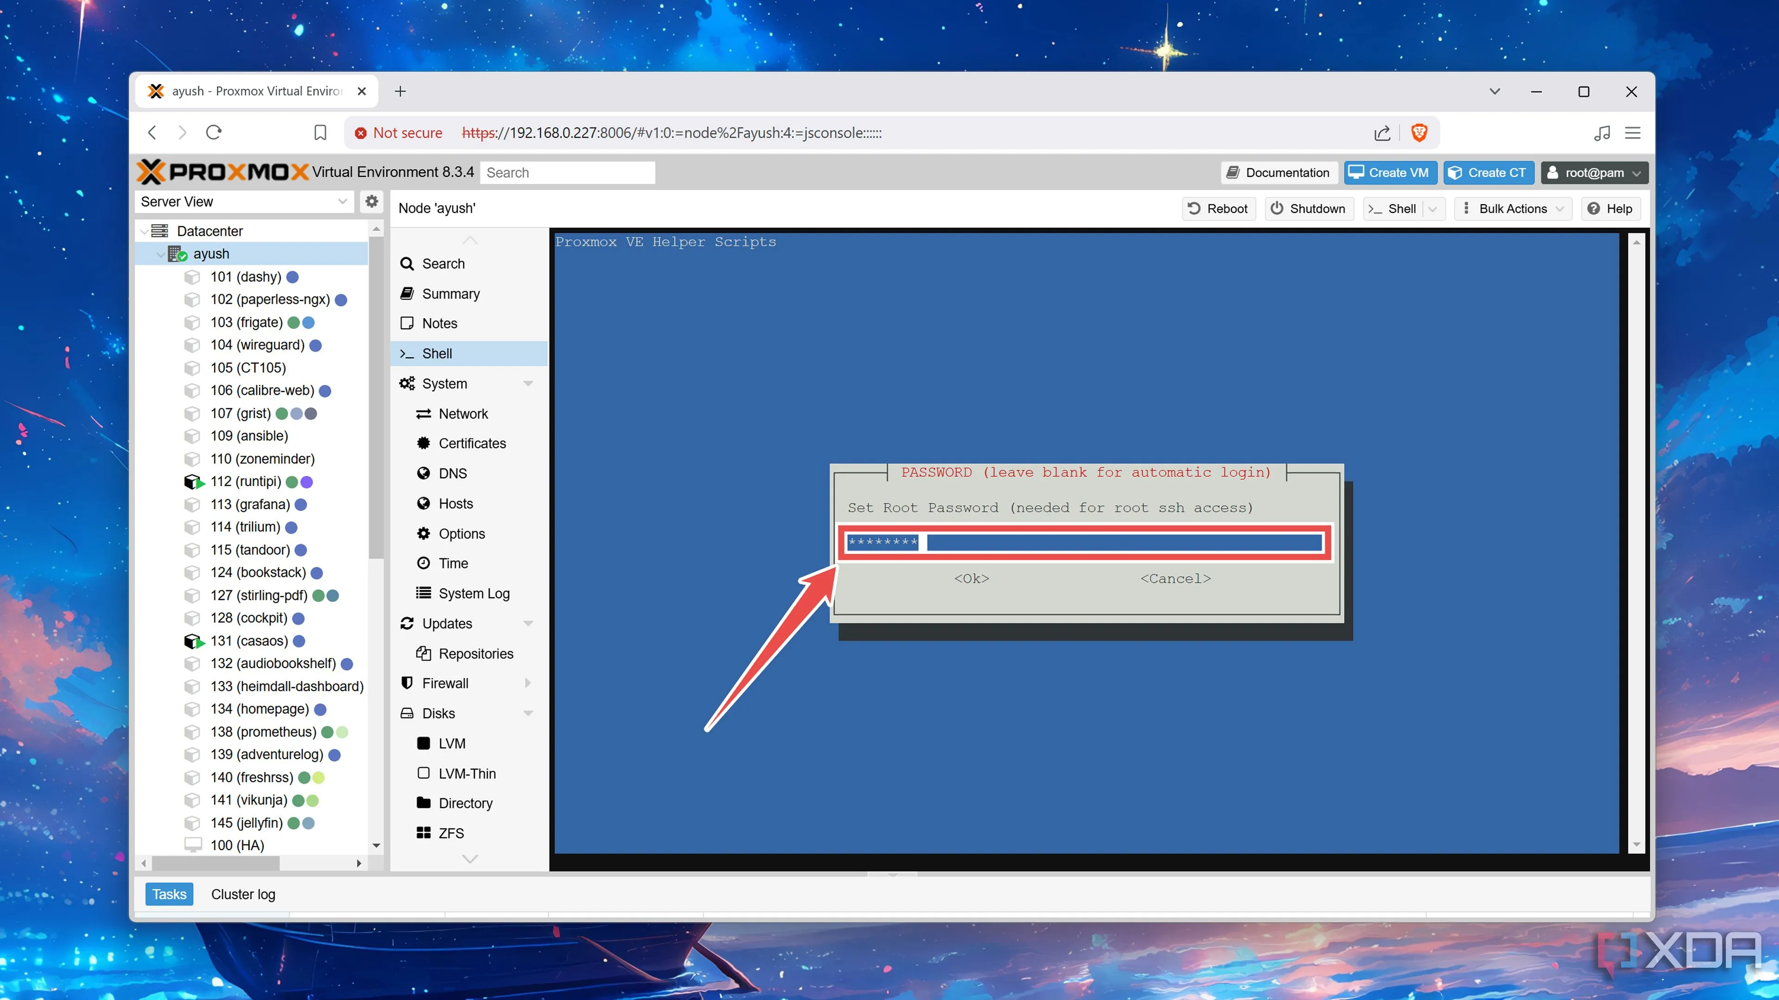Viewport: 1779px width, 1000px height.
Task: Open the Server View gear settings
Action: point(372,201)
